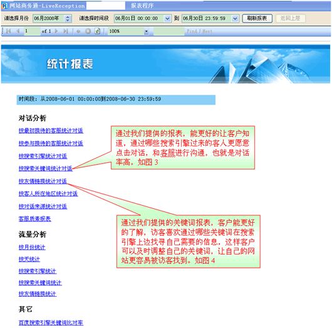Screen dimensions: 332x328
Task: Click the current page number field
Action: coord(32,31)
